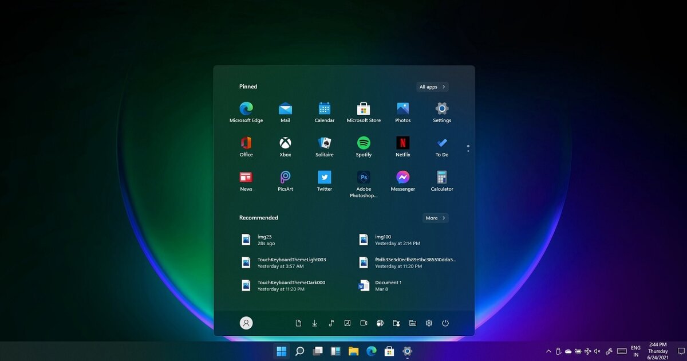The image size is (687, 361).
Task: Launch Microsoft Edge from the pinned apps
Action: point(246,110)
